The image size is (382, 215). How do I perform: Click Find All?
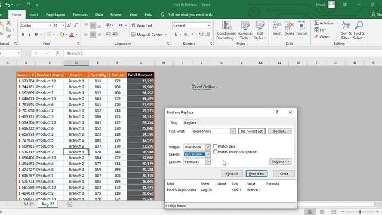click(x=232, y=174)
